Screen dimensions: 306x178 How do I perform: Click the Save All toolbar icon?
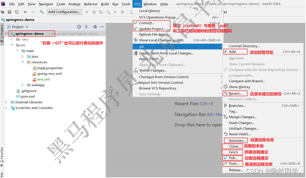point(9,12)
